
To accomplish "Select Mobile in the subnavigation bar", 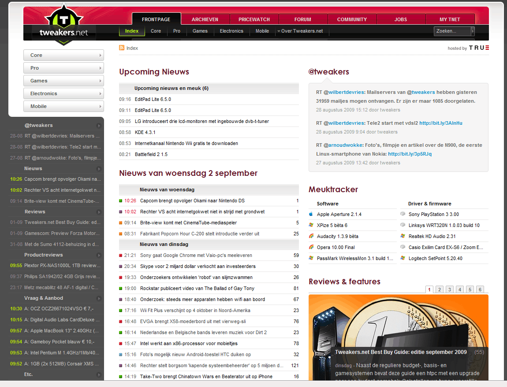I will (x=262, y=31).
